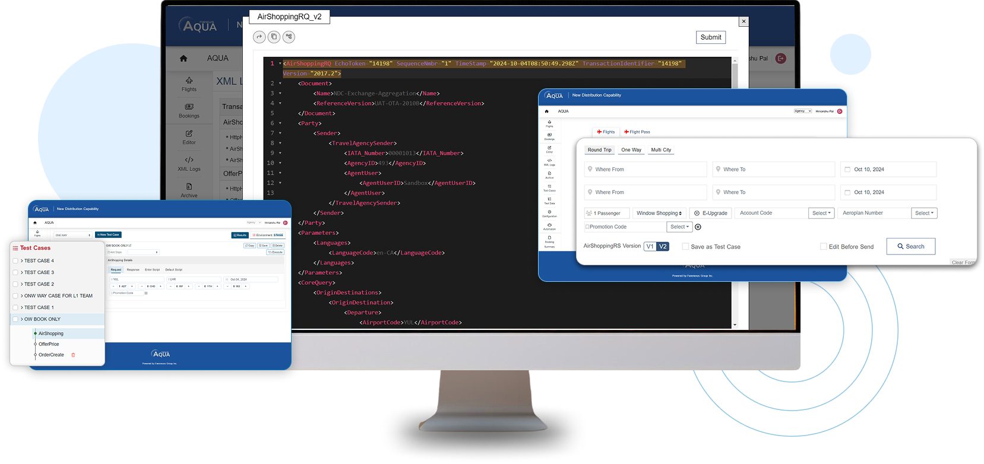
Task: Tick the OW BOOK ONLY checkbox
Action: [x=15, y=319]
